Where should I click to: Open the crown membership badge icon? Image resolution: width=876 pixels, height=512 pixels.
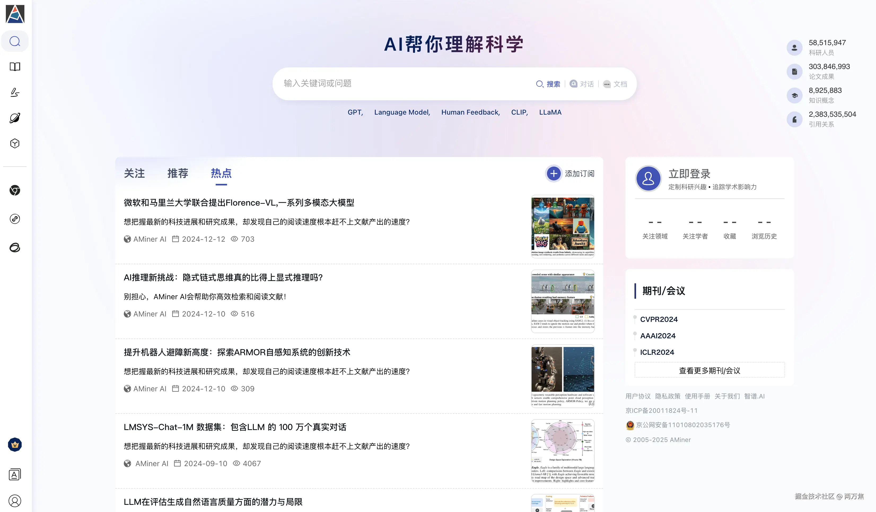(x=15, y=445)
